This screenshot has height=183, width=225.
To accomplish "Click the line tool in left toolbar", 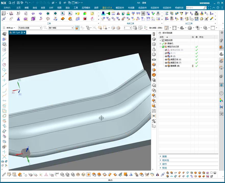I will coord(4,54).
